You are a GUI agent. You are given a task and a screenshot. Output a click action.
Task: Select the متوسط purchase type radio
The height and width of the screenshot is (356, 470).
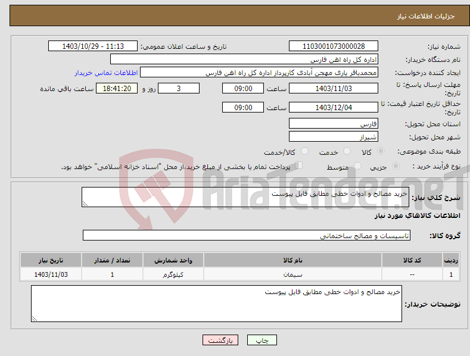(357, 165)
